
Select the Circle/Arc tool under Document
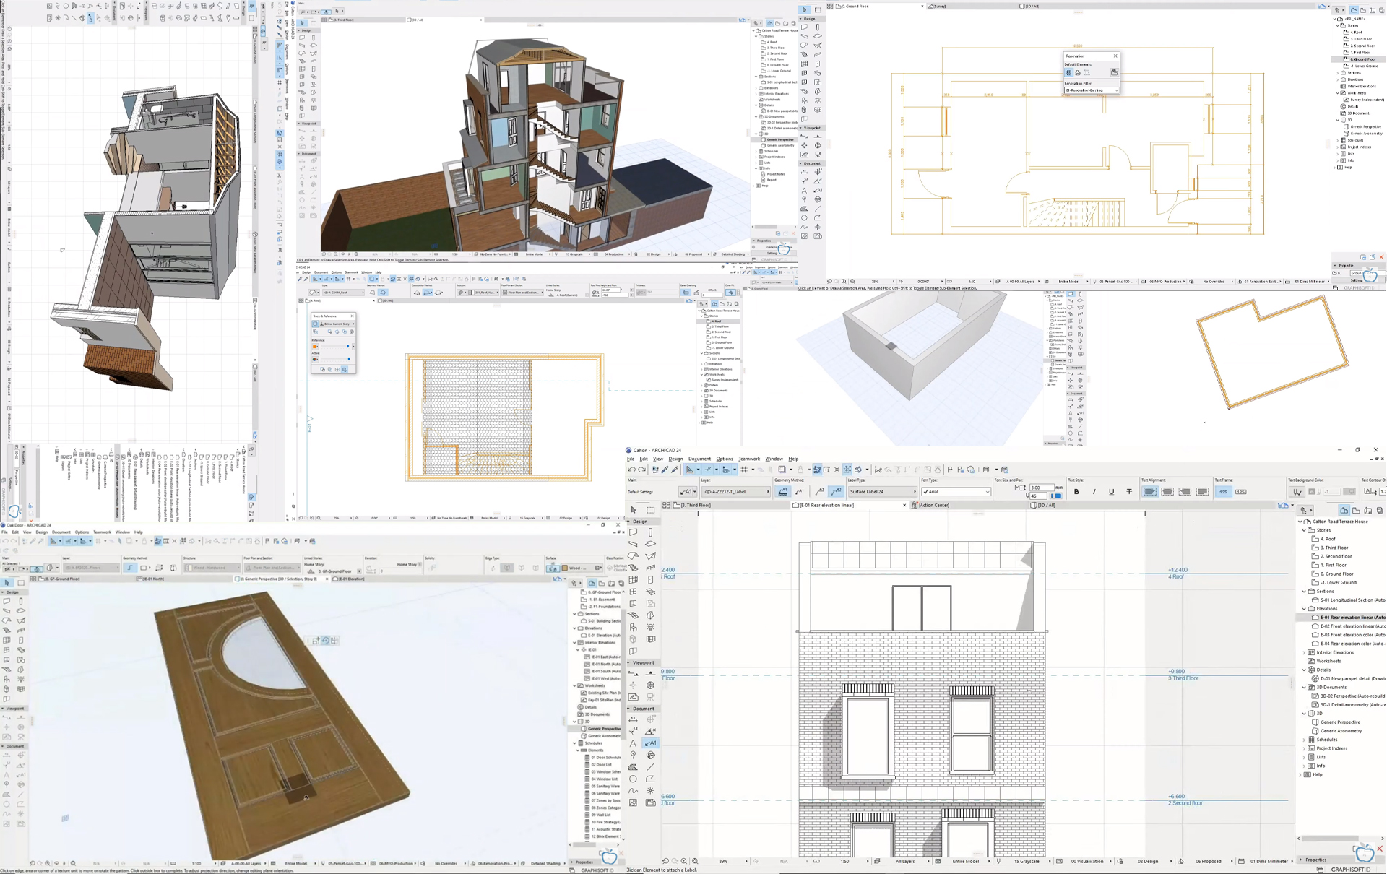[634, 779]
